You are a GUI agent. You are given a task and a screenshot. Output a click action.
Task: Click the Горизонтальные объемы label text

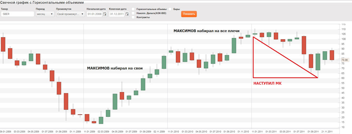[x=151, y=9]
